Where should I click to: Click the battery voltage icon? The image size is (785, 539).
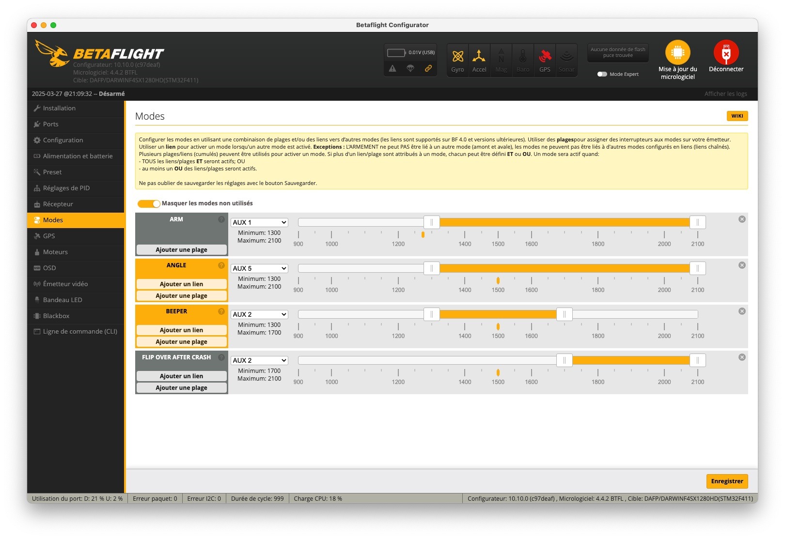click(x=396, y=52)
